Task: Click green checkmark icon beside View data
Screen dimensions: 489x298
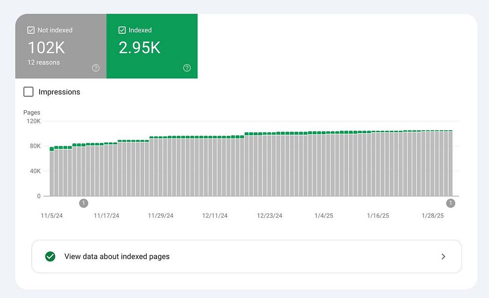Action: tap(50, 256)
